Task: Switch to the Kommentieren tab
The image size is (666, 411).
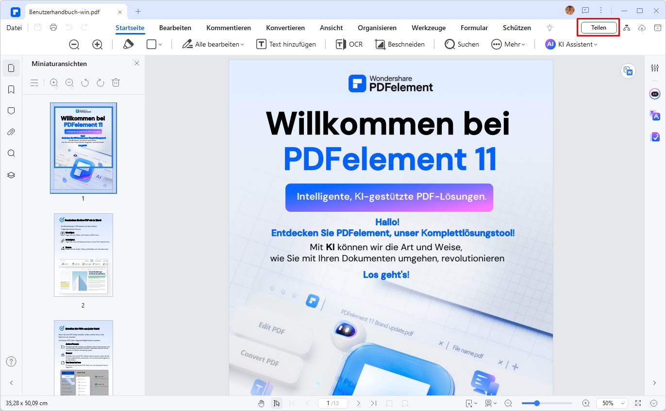Action: point(229,28)
